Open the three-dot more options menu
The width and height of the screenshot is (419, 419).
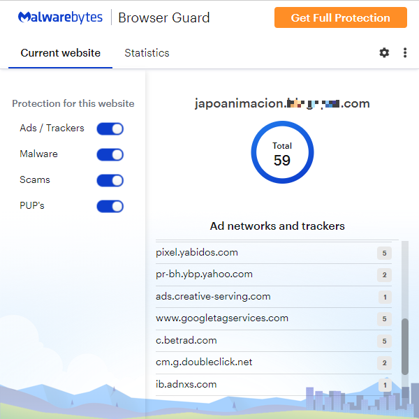[405, 52]
